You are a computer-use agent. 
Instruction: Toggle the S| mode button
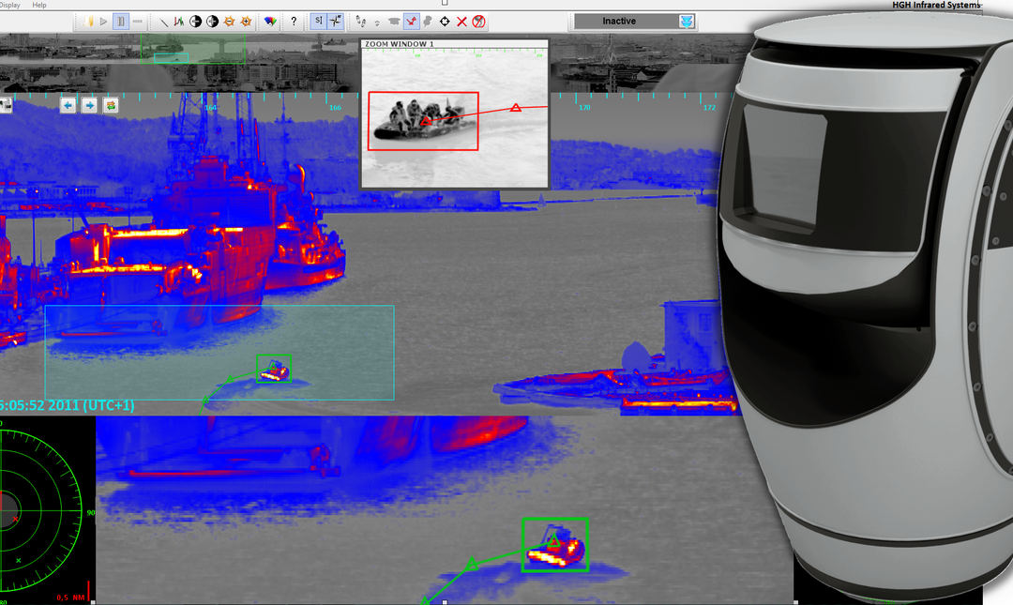pyautogui.click(x=319, y=22)
